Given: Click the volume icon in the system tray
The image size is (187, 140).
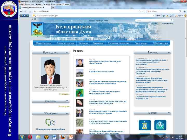Looking at the screenshot, I should tap(173, 137).
